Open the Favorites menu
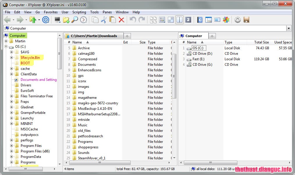This screenshot has width=295, height=175. point(51,12)
